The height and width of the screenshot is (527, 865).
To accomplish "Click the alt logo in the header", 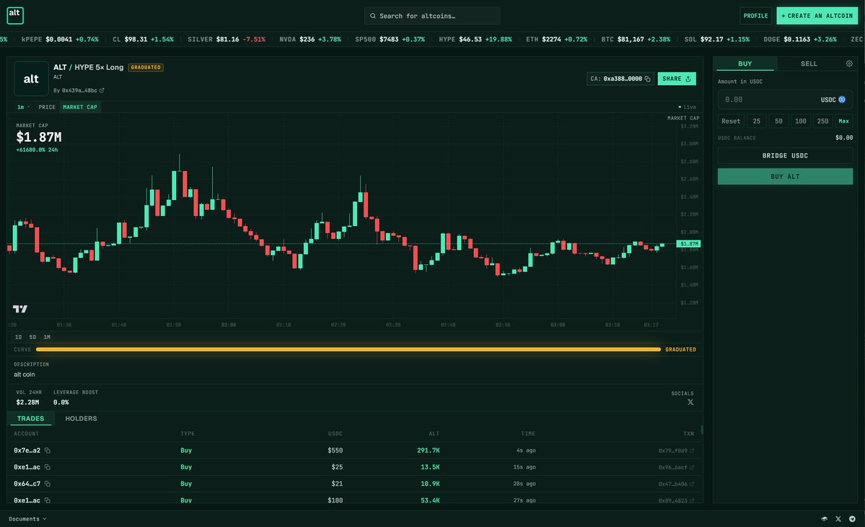I will pos(15,15).
